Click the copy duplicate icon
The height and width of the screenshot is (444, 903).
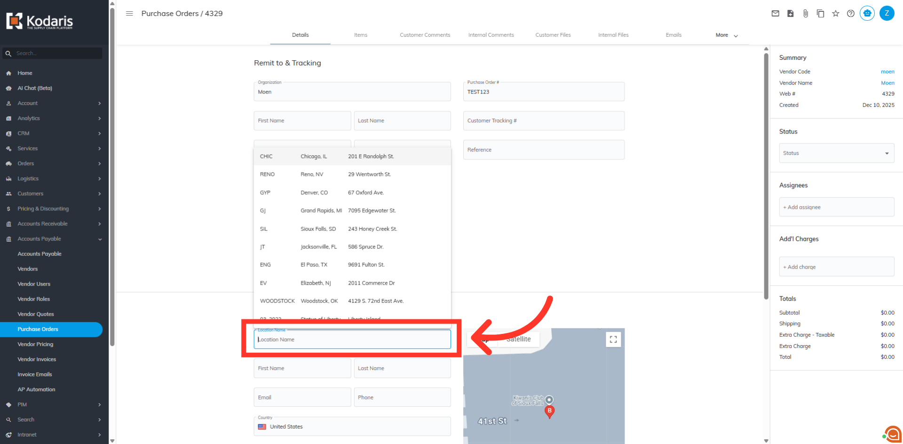point(821,14)
